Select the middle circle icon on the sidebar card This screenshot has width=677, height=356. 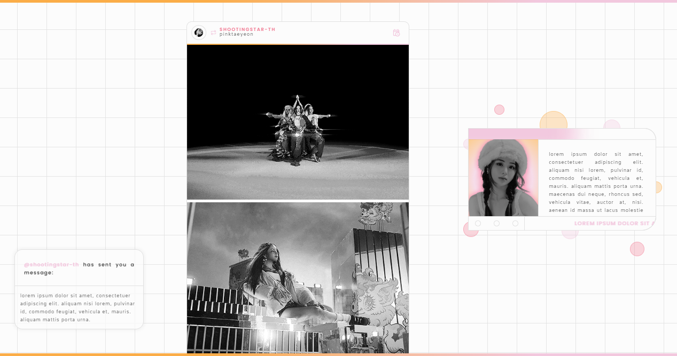tap(496, 223)
